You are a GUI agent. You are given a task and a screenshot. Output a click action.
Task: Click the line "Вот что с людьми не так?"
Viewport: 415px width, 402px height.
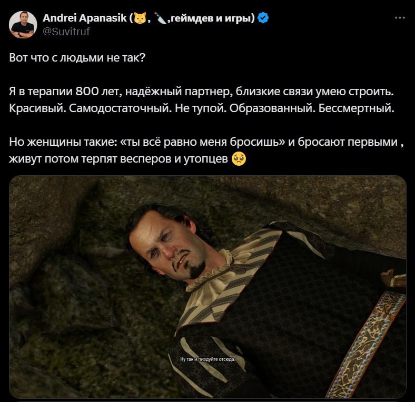click(77, 58)
